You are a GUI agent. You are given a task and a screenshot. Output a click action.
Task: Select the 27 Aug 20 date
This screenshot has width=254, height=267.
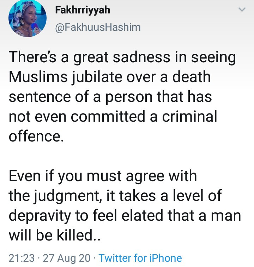[66, 258]
